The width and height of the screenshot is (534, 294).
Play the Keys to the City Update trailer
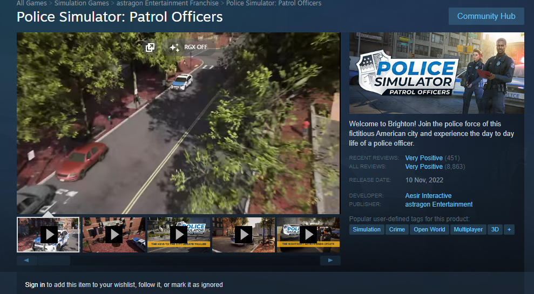[179, 235]
